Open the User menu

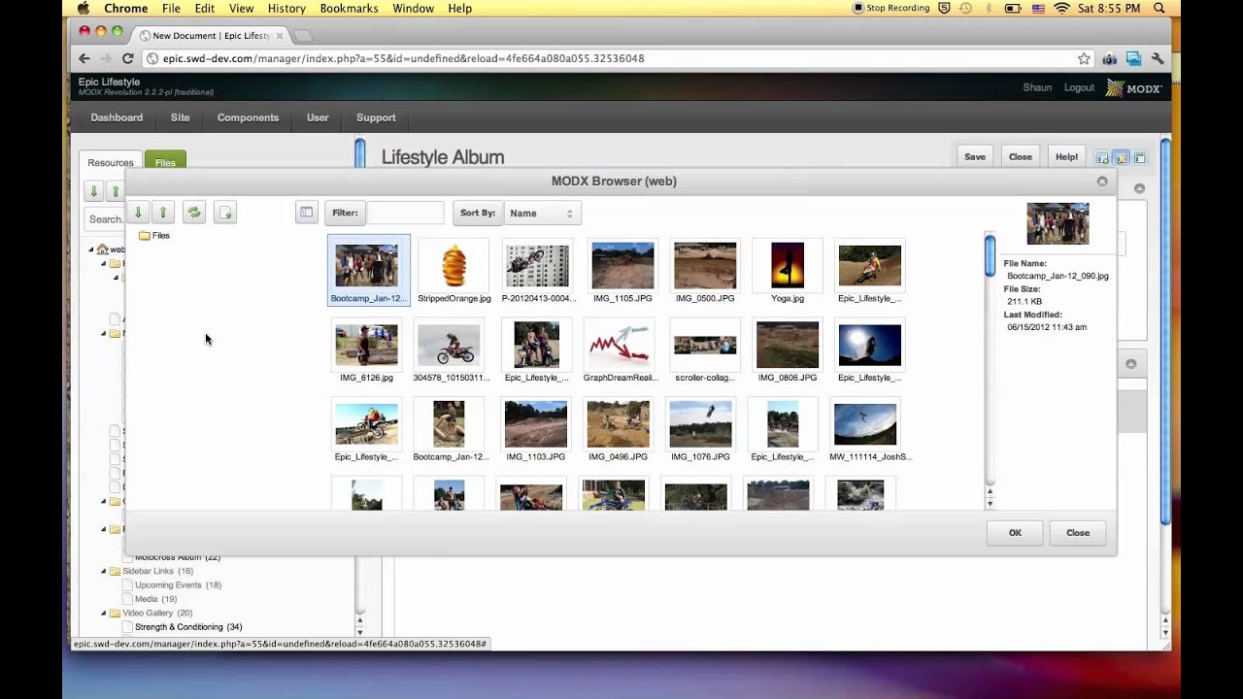[x=318, y=117]
